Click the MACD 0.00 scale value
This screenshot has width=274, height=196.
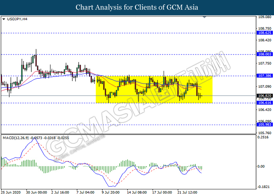pos(261,166)
